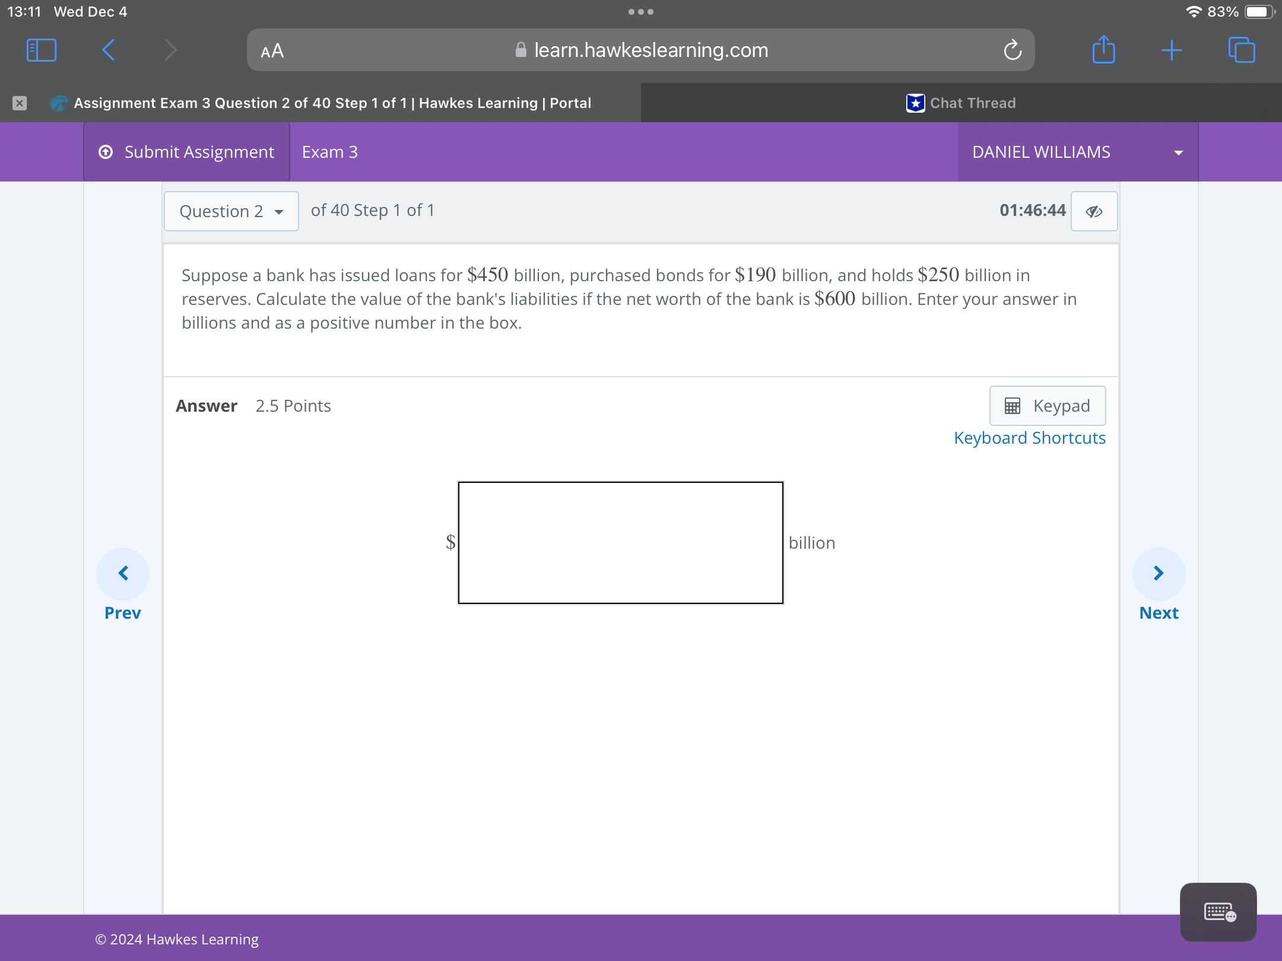Hide the exam timer with eye icon

click(x=1094, y=211)
